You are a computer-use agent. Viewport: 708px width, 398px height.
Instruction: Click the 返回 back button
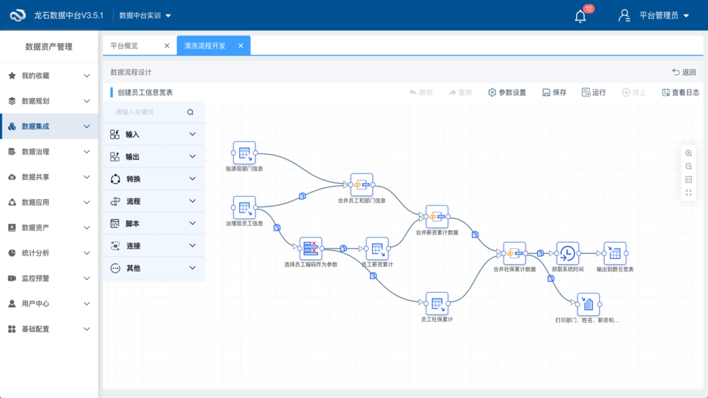pos(684,72)
